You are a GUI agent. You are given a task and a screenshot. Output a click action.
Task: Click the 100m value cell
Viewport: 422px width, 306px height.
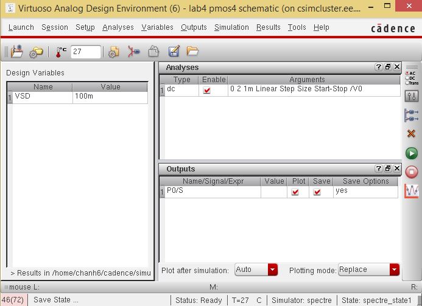[110, 97]
